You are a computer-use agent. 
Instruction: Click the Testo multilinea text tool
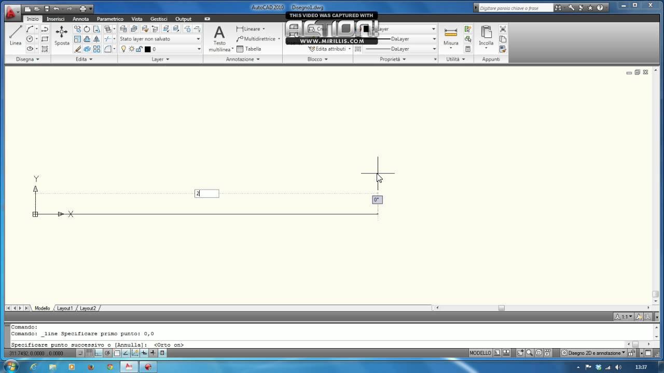coord(219,38)
